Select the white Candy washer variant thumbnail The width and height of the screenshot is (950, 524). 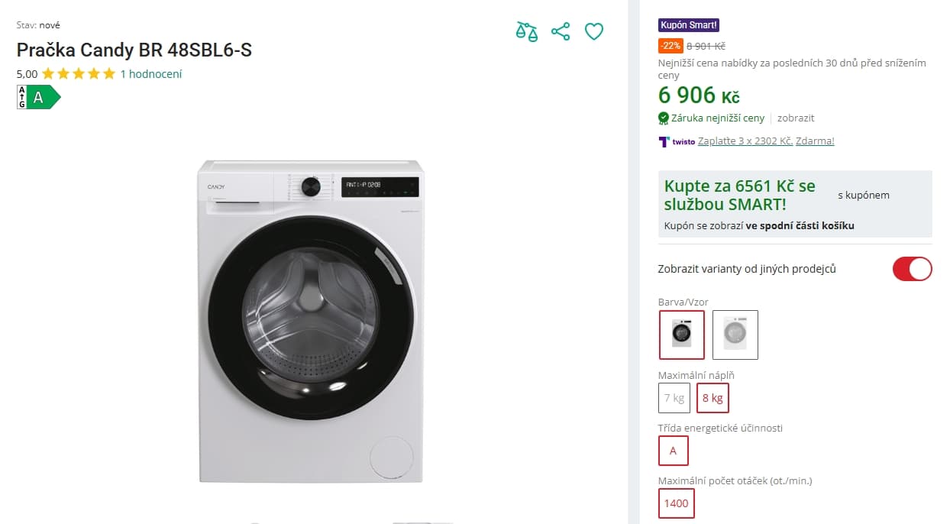(681, 334)
